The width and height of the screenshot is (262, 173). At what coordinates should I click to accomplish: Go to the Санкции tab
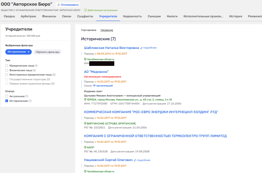pos(154,16)
